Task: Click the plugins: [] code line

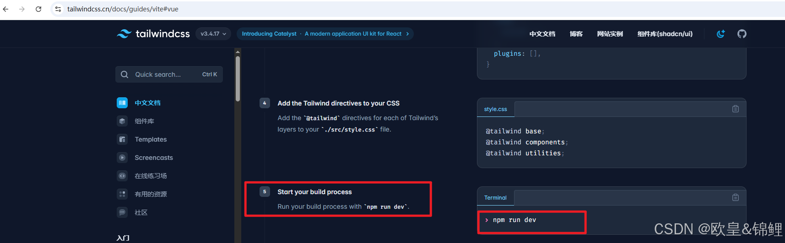Action: coord(517,53)
